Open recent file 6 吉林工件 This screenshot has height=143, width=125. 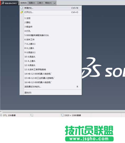[51, 39]
